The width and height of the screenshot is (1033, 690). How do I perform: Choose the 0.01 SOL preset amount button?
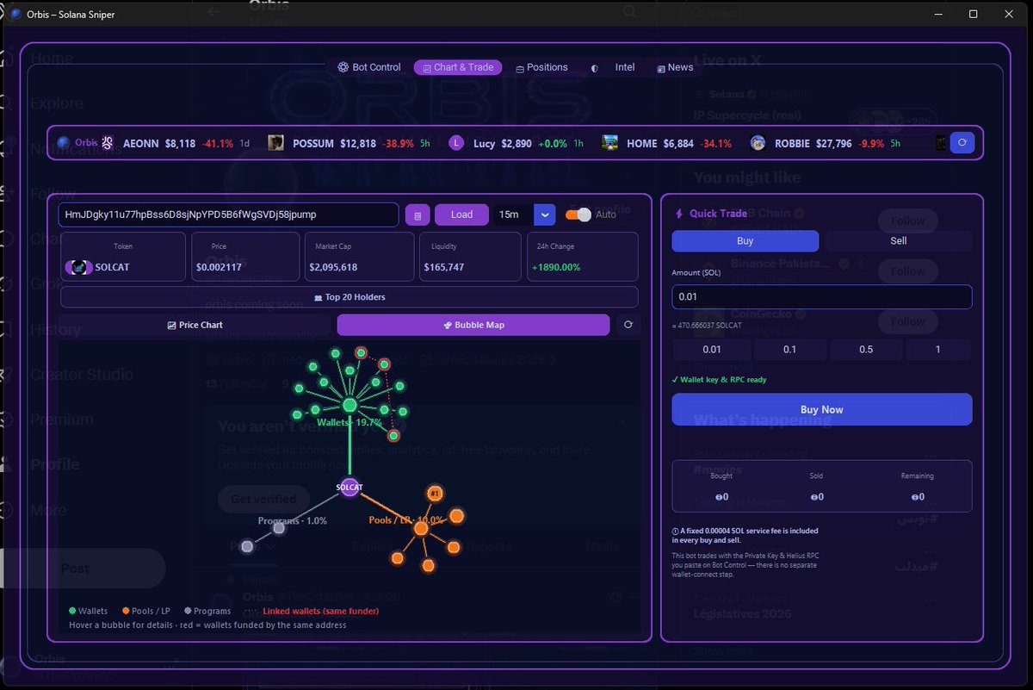tap(712, 350)
